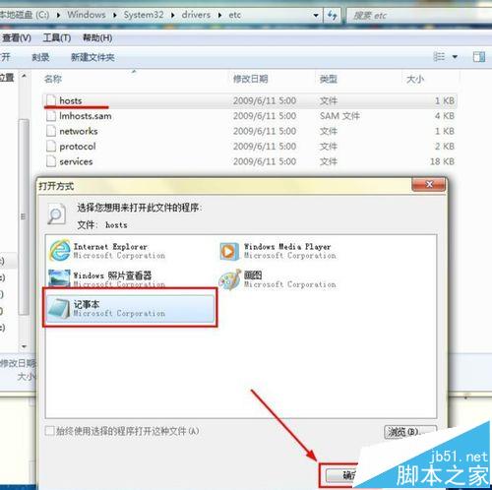Select the networks file icon

coord(51,131)
